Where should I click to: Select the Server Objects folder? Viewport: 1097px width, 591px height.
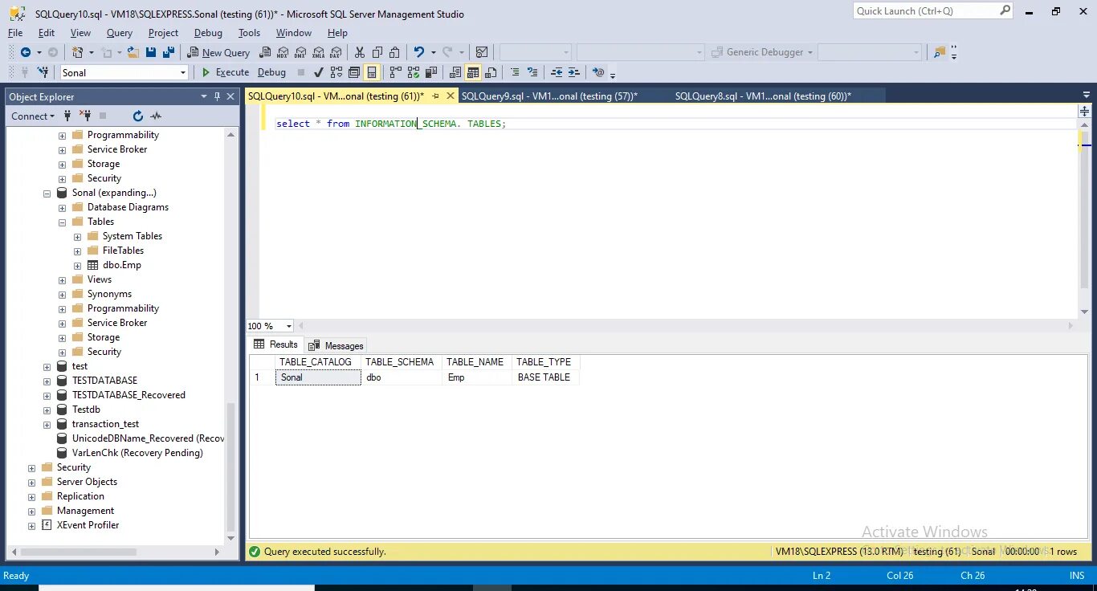(87, 482)
